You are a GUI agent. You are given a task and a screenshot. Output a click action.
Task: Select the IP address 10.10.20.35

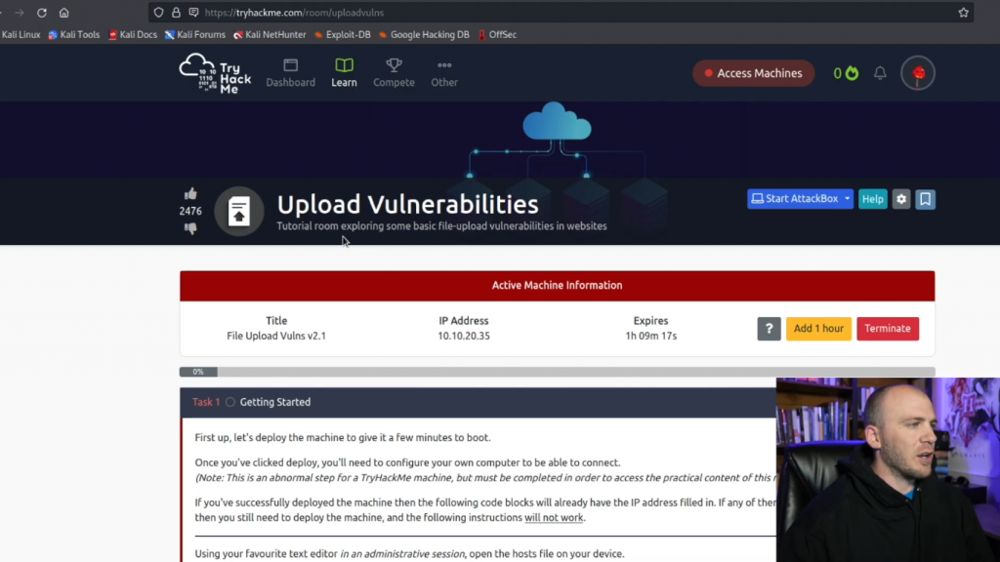click(x=464, y=336)
